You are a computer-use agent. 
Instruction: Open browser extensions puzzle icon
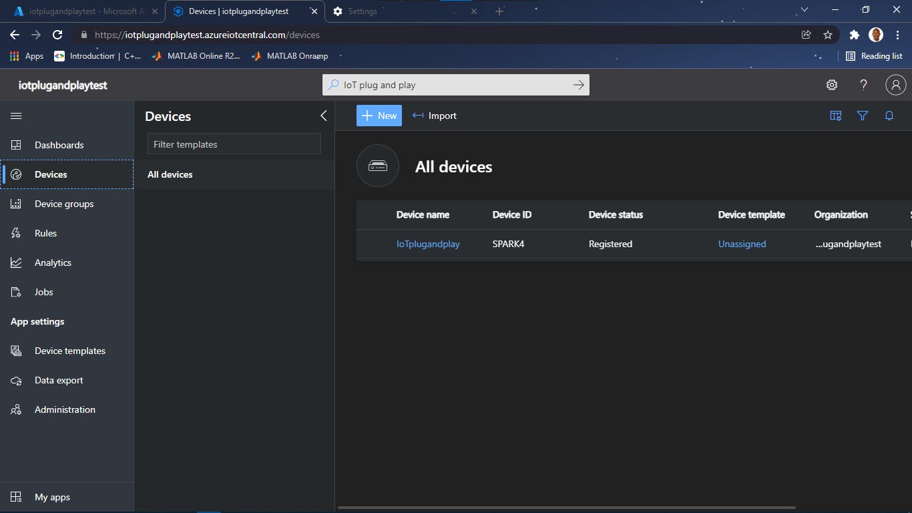click(x=854, y=35)
